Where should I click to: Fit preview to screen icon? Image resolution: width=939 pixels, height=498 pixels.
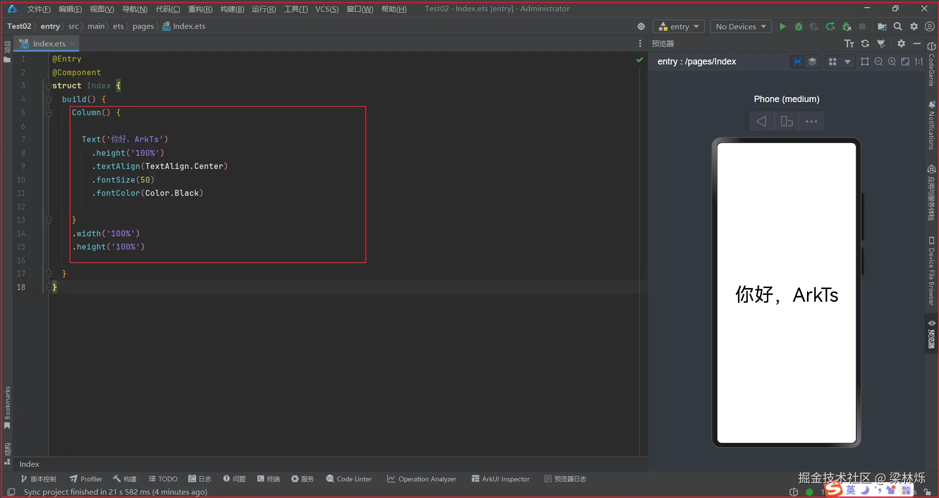905,62
